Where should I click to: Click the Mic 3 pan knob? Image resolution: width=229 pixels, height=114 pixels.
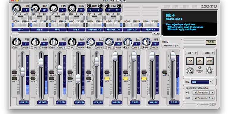(x=54, y=42)
